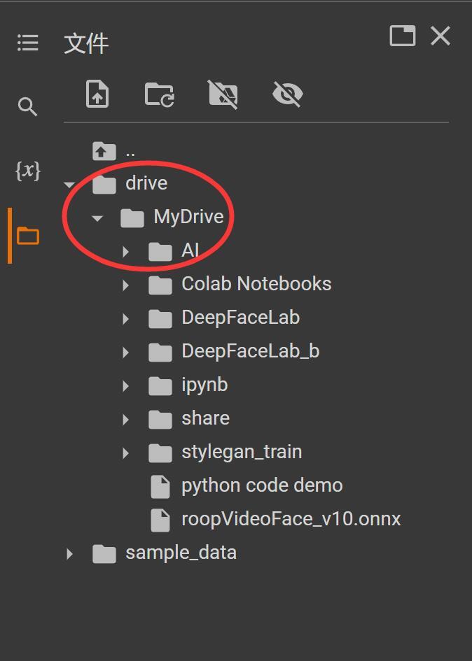Click the python code demo file icon
The height and width of the screenshot is (661, 472).
(160, 486)
